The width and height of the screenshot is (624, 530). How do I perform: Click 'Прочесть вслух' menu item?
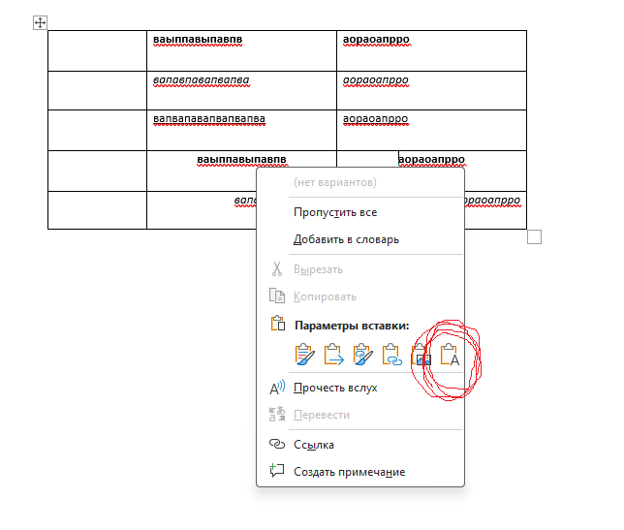coord(335,388)
